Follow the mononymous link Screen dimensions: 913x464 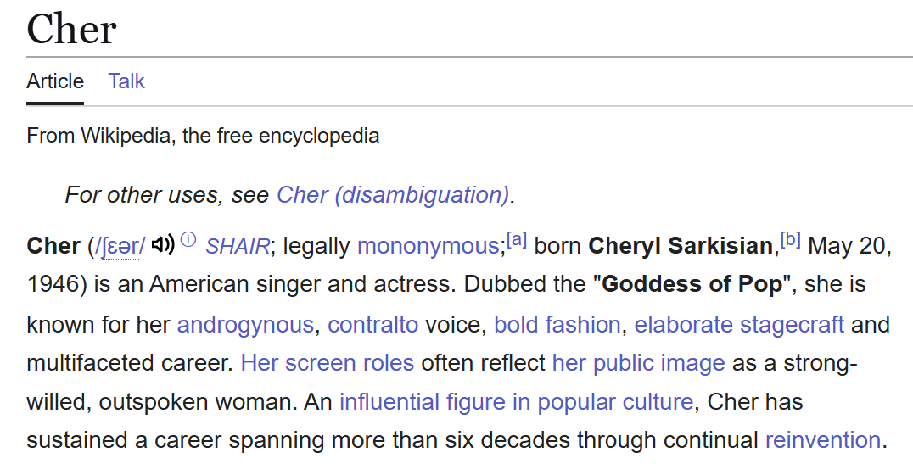[428, 246]
